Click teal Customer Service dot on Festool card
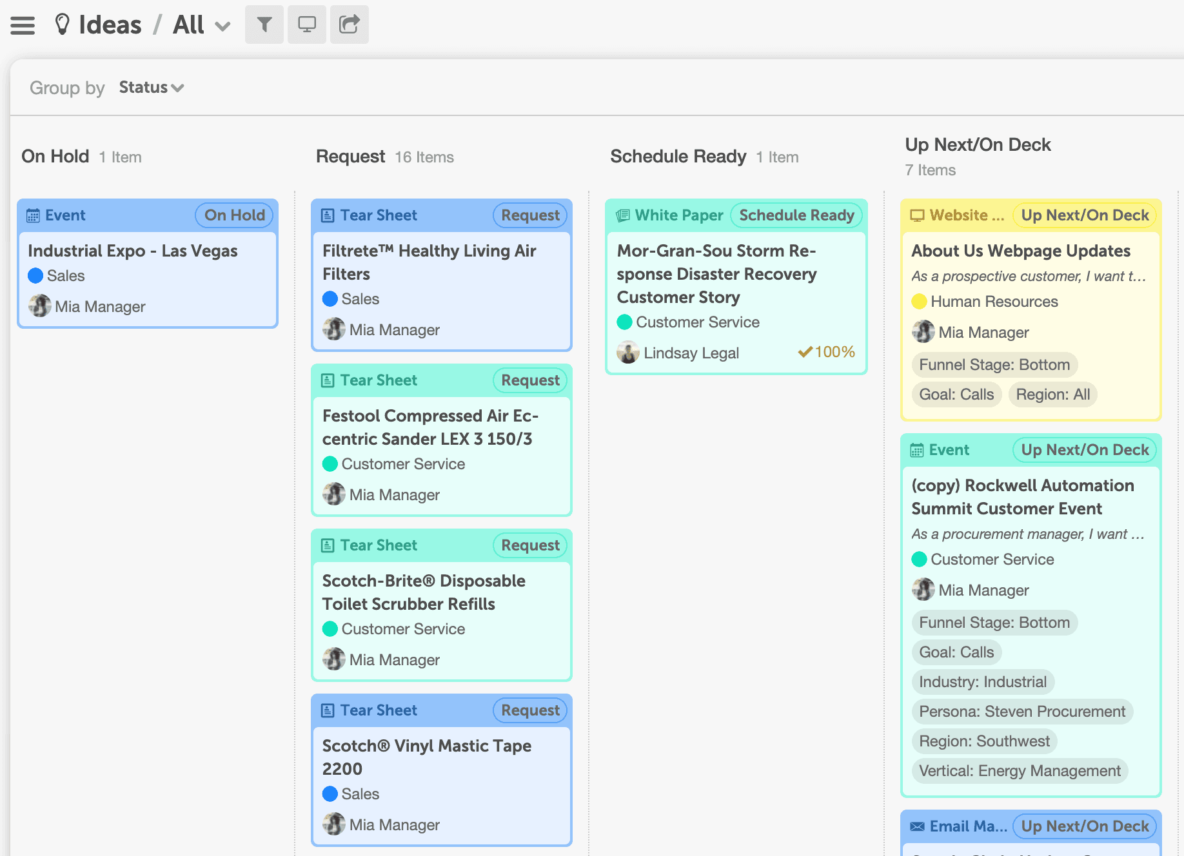1184x856 pixels. 330,464
